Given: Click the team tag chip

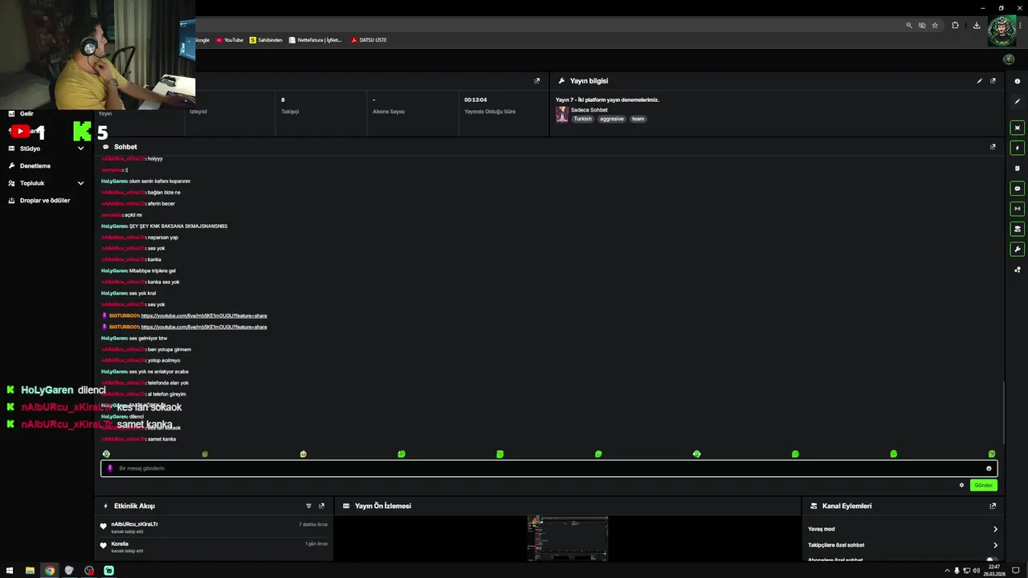Looking at the screenshot, I should [x=638, y=119].
